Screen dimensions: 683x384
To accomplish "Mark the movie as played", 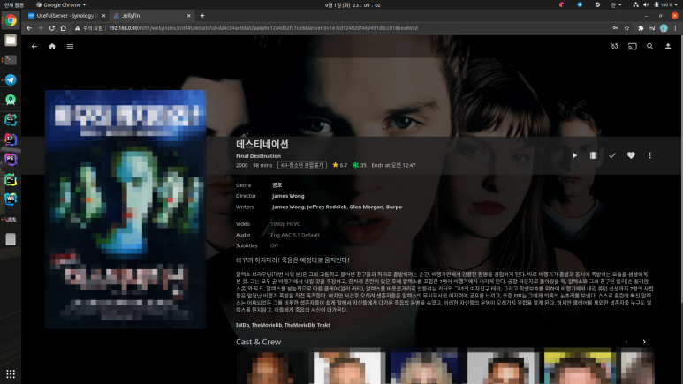I will coord(612,155).
